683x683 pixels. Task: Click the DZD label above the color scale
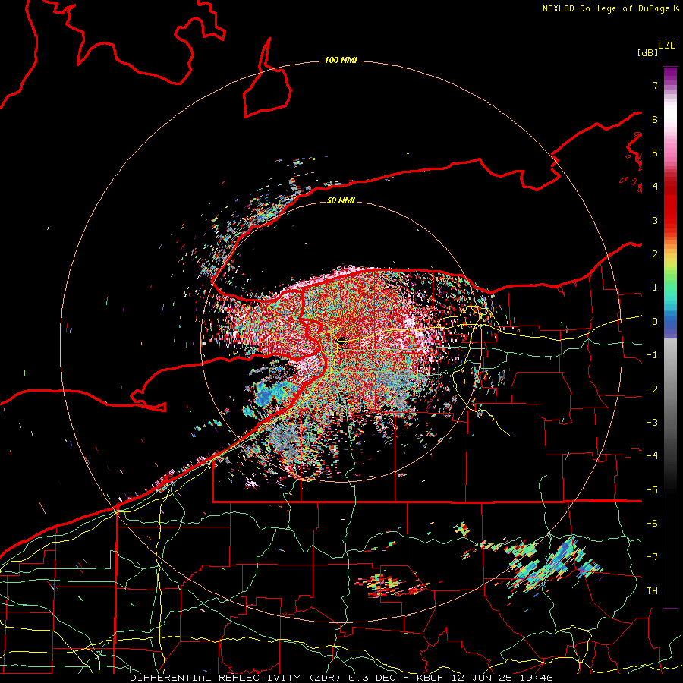pos(666,46)
